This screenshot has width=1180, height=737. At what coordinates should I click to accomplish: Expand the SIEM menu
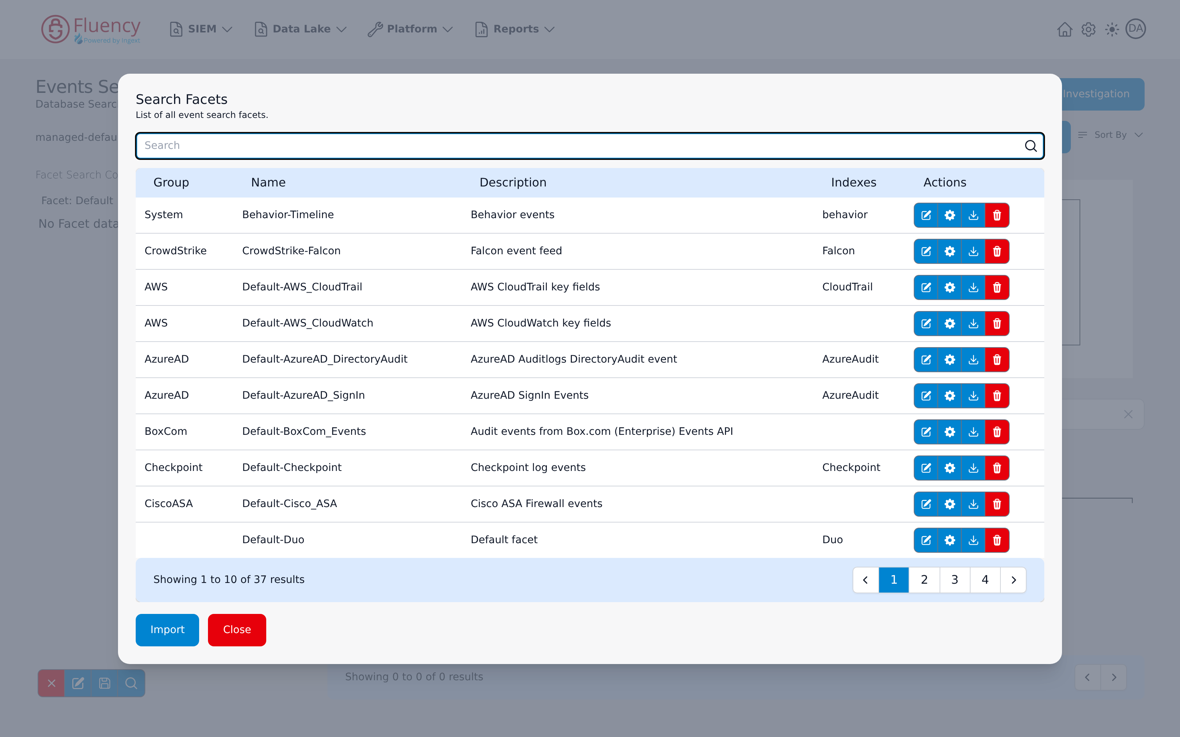(200, 29)
